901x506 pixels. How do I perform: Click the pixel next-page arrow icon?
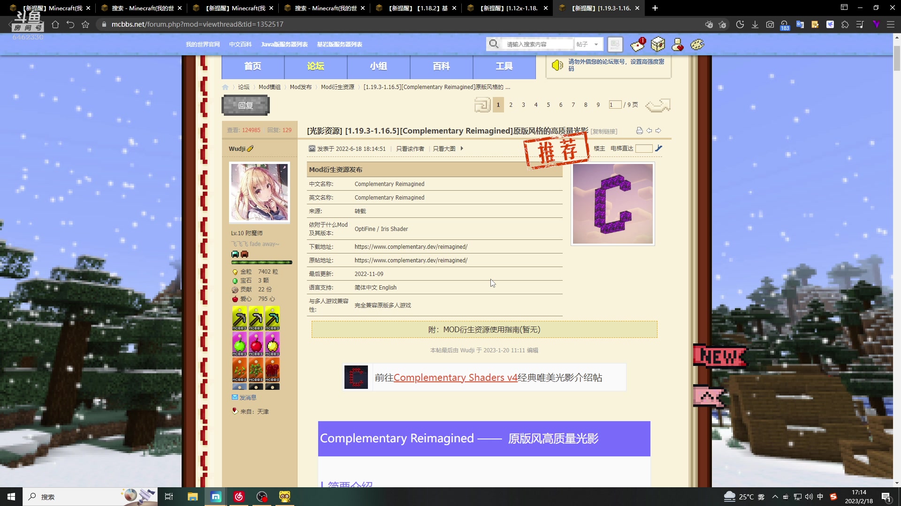[x=658, y=105]
